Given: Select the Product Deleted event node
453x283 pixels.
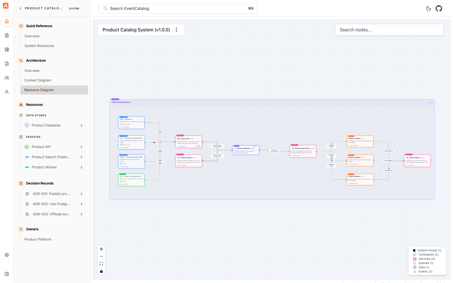Looking at the screenshot, I should coord(360,179).
